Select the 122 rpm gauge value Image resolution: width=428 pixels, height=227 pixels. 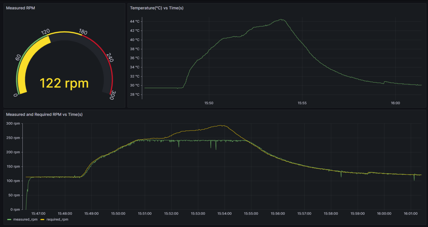pos(65,83)
